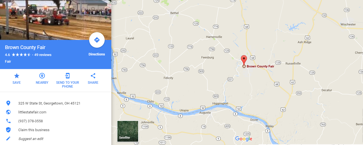Open the Share icon
Image resolution: width=363 pixels, height=145 pixels.
tap(93, 76)
